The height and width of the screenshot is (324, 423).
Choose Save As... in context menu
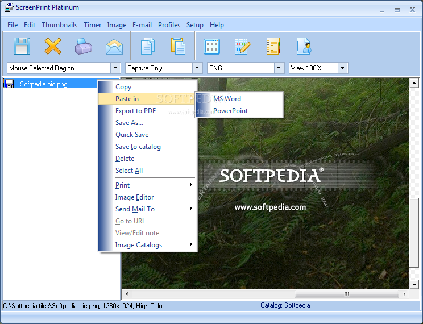click(x=148, y=122)
